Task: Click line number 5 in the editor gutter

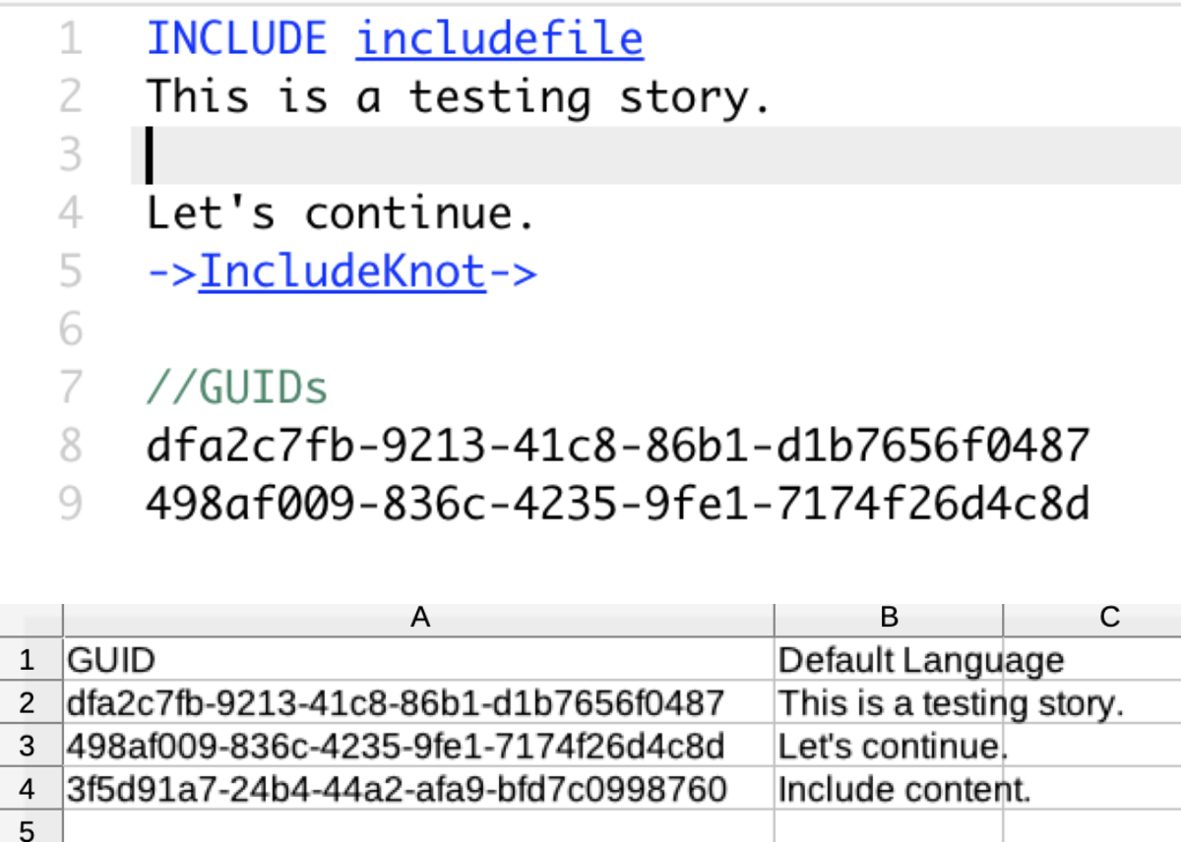Action: [x=71, y=271]
